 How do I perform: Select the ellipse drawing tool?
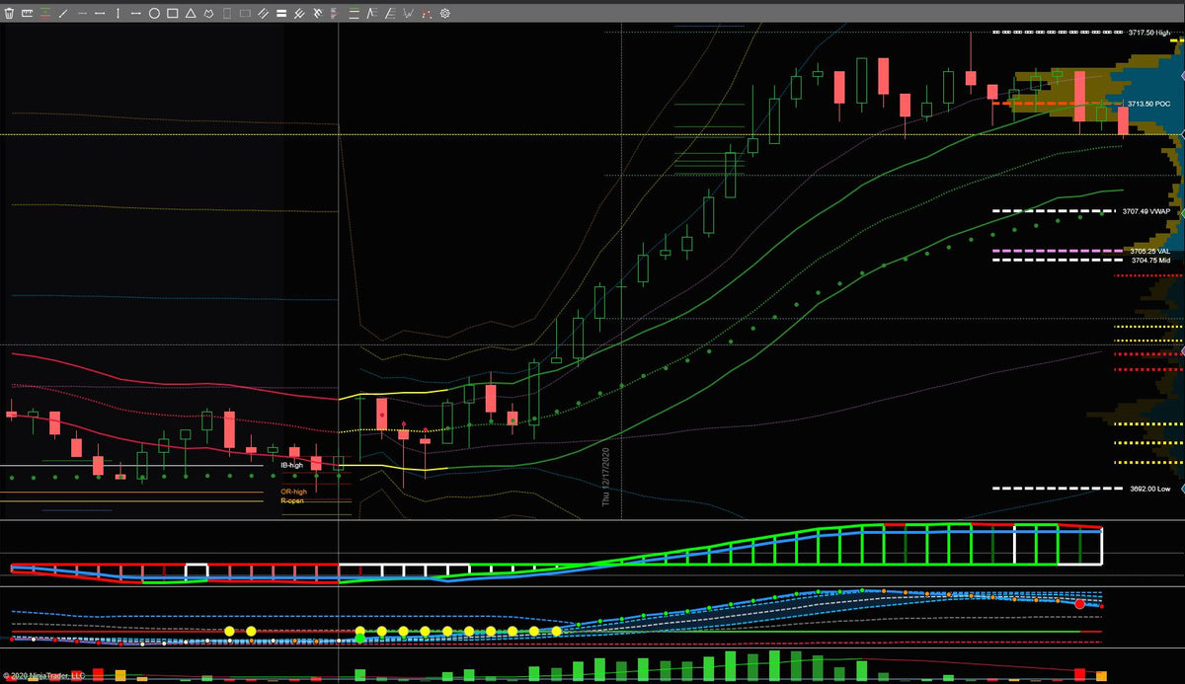coord(154,14)
